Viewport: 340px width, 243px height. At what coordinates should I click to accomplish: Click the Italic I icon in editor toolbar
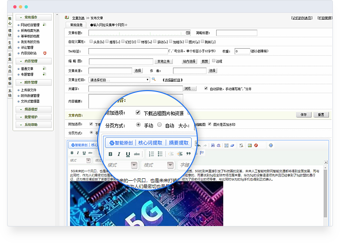tap(78, 153)
